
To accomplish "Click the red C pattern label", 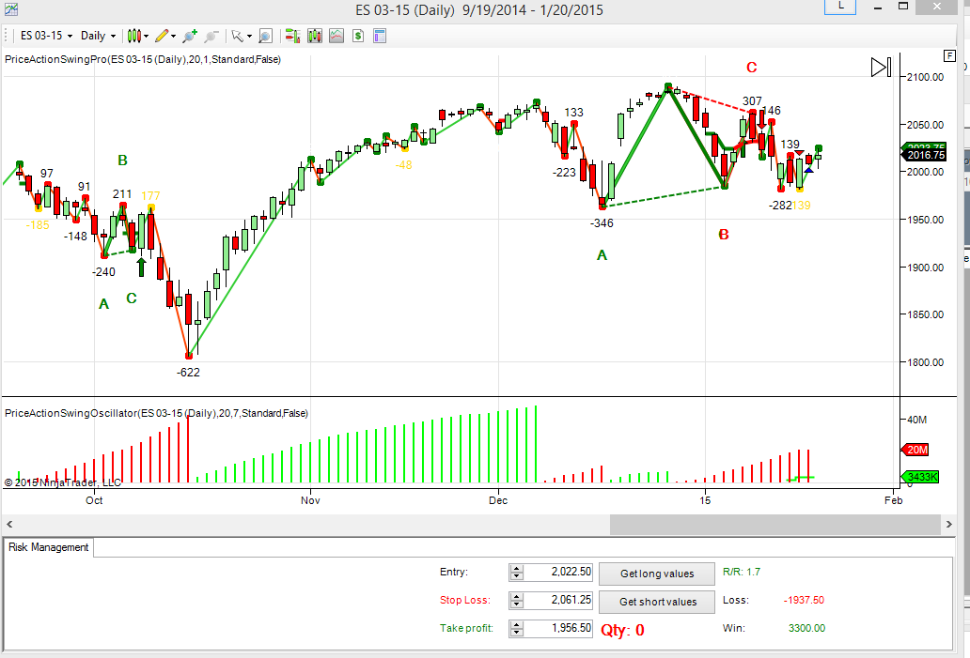I will coord(752,68).
